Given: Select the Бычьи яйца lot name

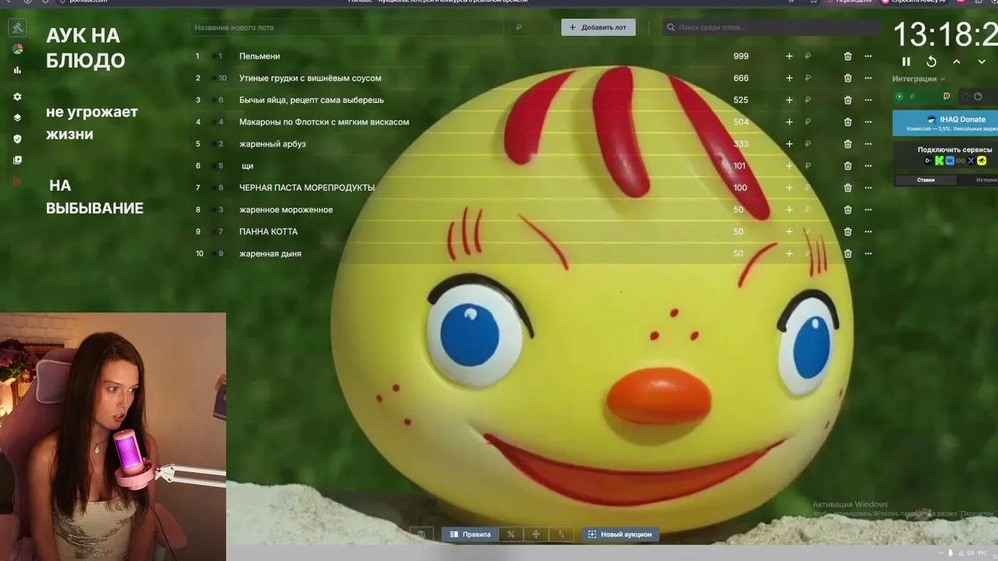Looking at the screenshot, I should [x=311, y=100].
